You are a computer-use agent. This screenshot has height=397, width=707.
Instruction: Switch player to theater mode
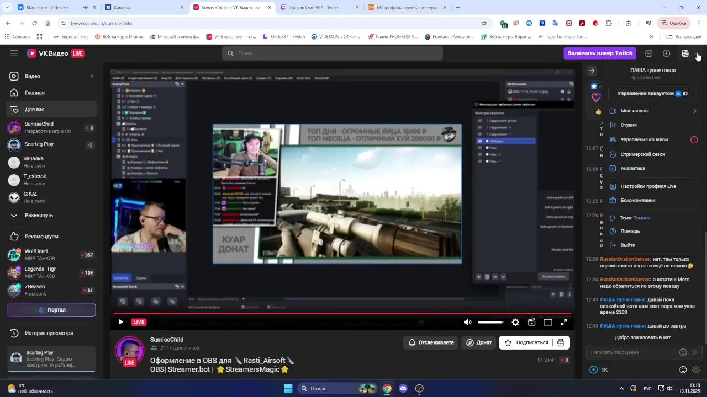[548, 323]
